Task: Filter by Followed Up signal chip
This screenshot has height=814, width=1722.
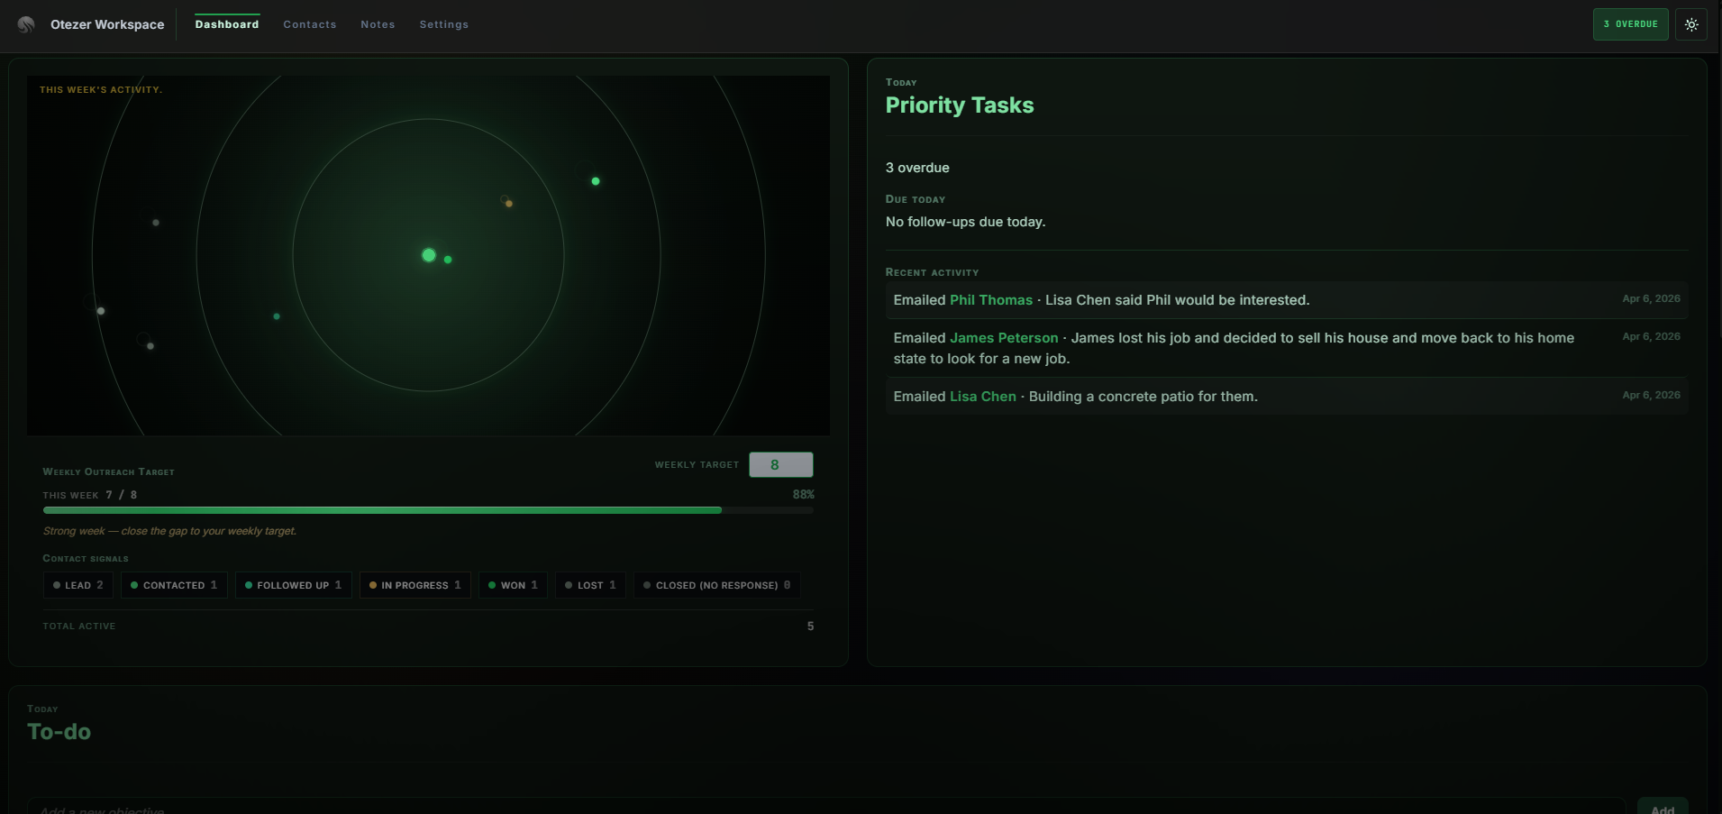Action: [293, 585]
